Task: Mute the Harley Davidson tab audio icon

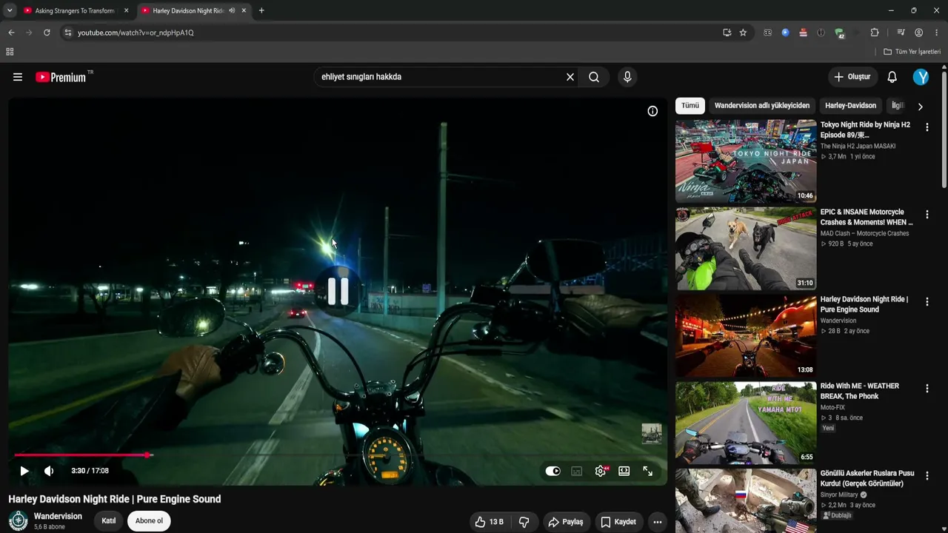Action: [232, 10]
